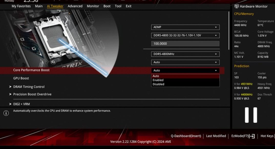Switch to the Main tab
This screenshot has width=275, height=149.
(39, 6)
